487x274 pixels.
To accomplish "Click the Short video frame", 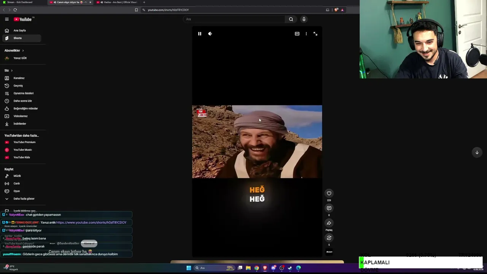I will 257,142.
